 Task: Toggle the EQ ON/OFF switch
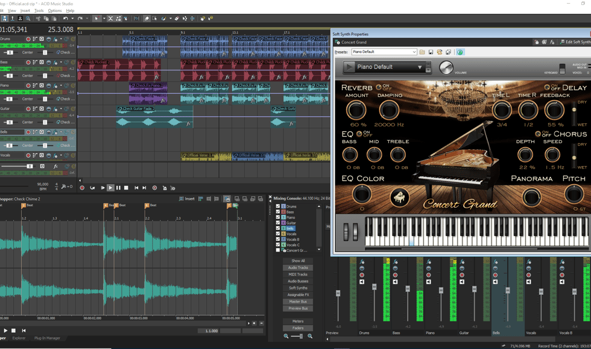pyautogui.click(x=359, y=134)
